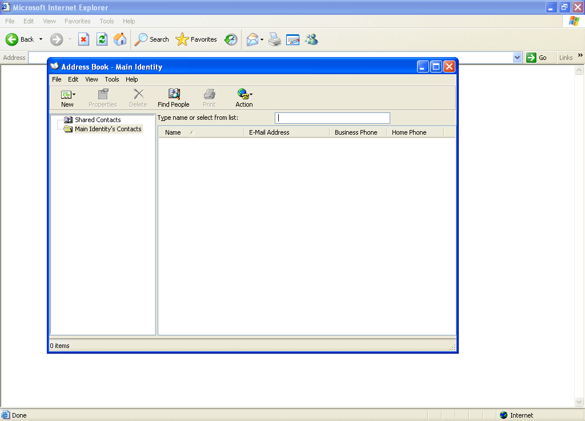Click the Main Identity's Contacts folder icon

point(69,129)
